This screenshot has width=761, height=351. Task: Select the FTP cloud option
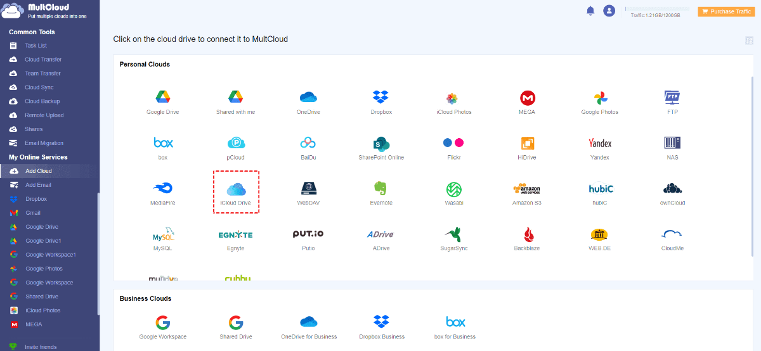(x=672, y=102)
